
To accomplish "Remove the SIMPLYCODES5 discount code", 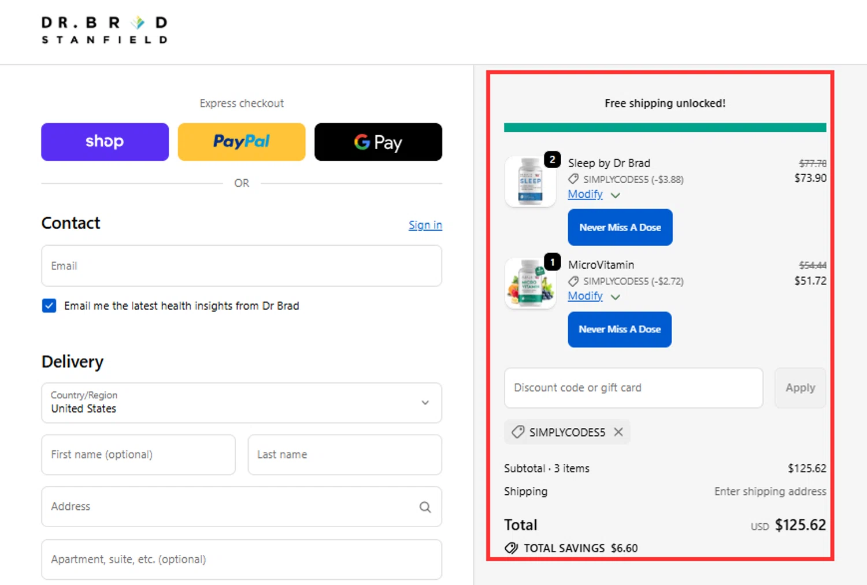I will click(x=618, y=432).
